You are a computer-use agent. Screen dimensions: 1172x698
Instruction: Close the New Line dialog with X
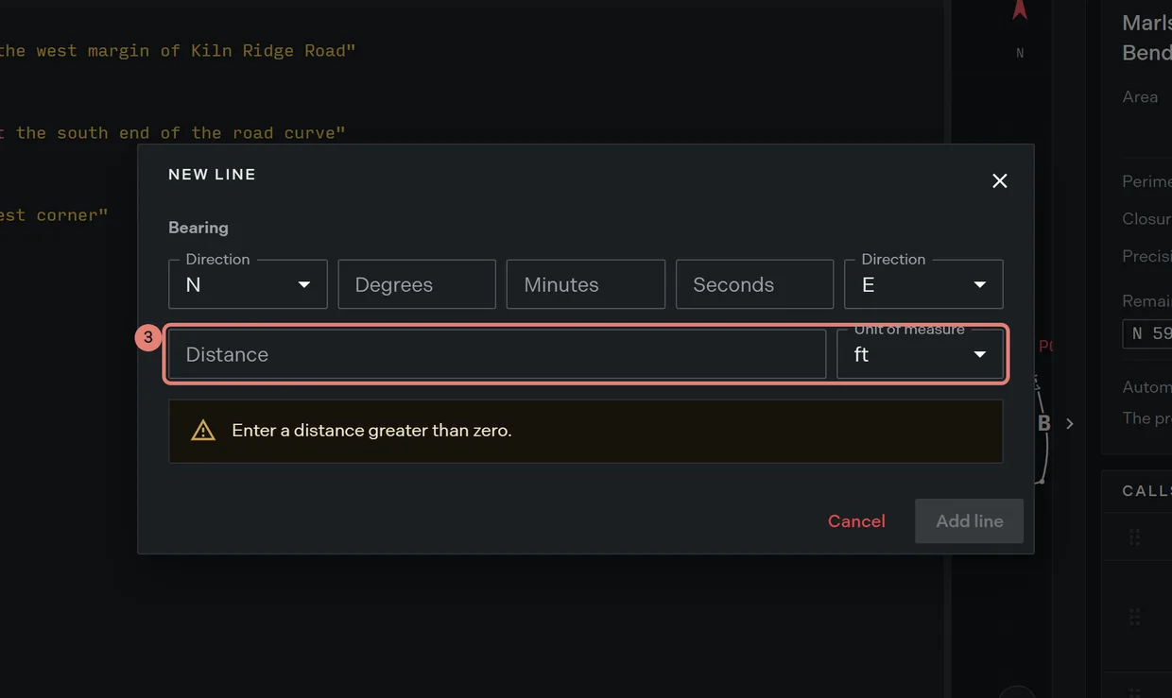(x=999, y=180)
